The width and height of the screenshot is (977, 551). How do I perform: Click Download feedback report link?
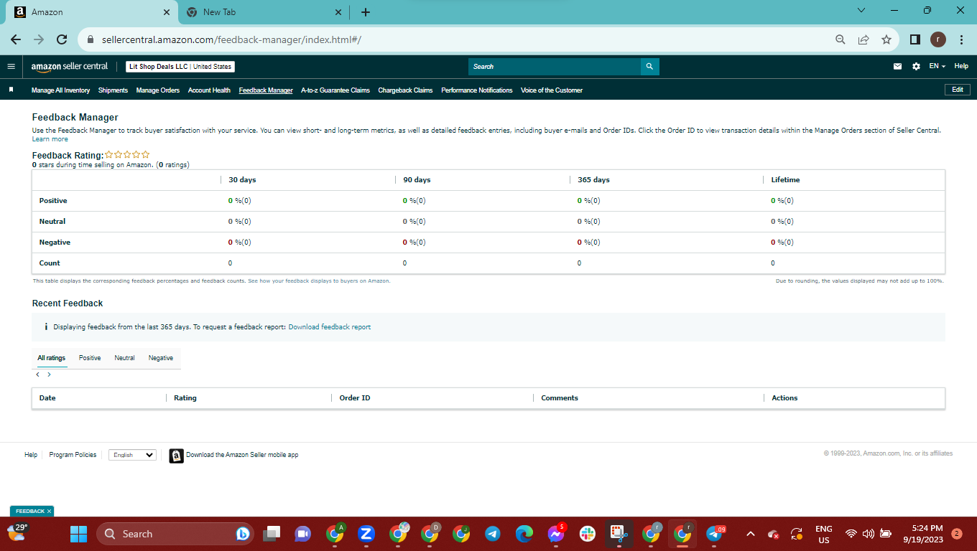coord(330,327)
